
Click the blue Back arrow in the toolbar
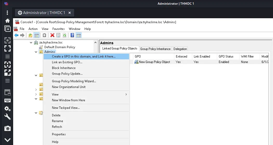click(x=16, y=35)
